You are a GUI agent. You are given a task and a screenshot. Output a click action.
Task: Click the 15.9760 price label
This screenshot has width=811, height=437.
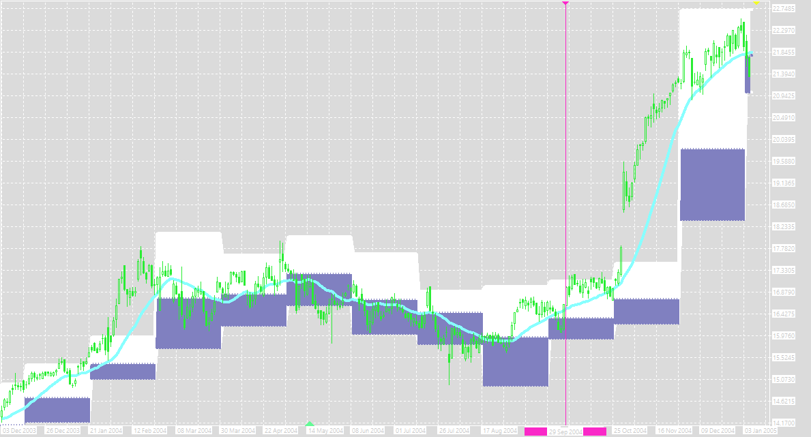tap(783, 336)
